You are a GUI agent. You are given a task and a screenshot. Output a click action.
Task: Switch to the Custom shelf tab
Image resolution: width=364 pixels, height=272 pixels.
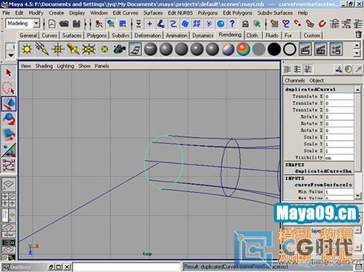(312, 36)
